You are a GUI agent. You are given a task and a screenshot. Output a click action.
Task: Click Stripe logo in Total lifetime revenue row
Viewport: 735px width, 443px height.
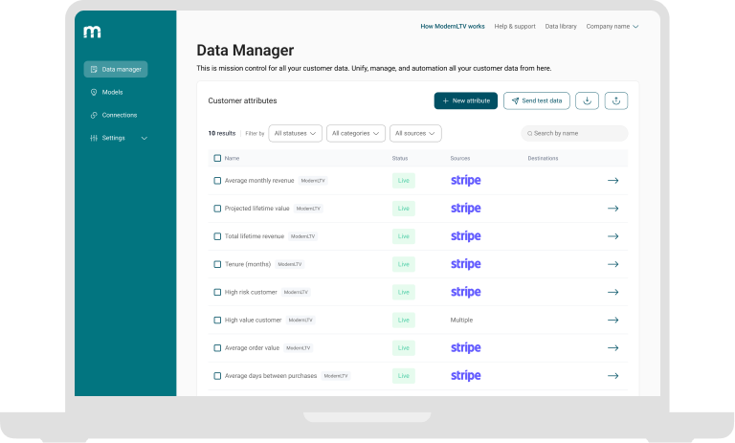click(465, 236)
